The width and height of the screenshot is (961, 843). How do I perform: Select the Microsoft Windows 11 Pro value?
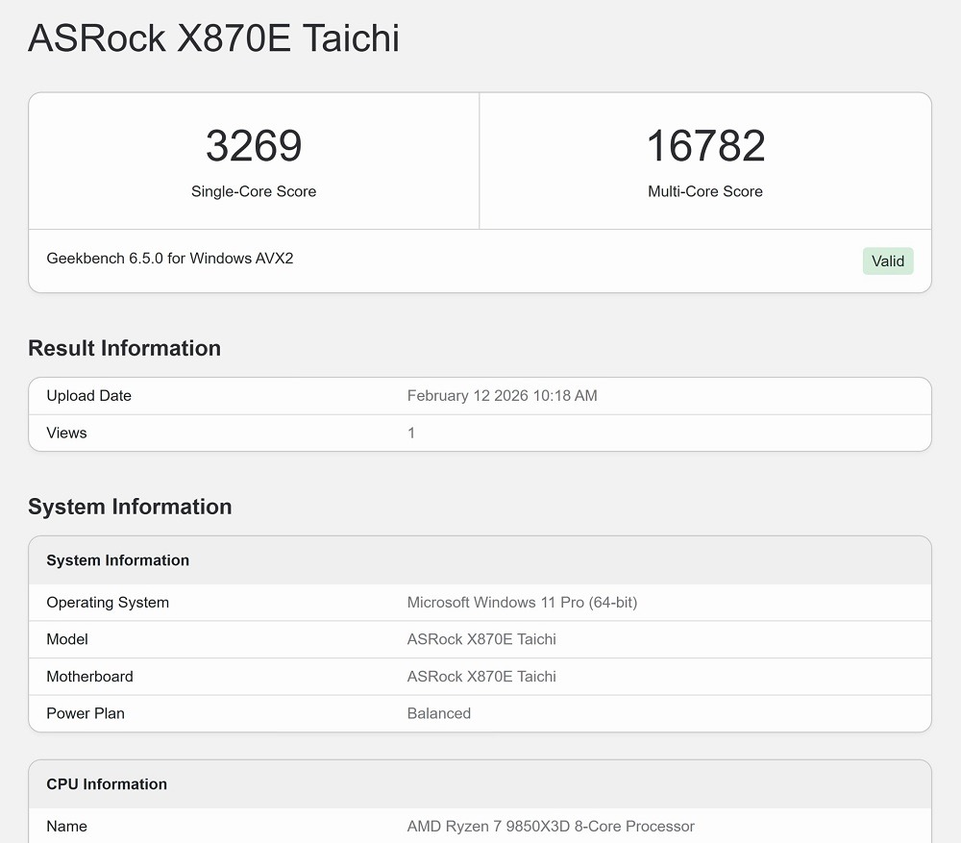click(522, 603)
